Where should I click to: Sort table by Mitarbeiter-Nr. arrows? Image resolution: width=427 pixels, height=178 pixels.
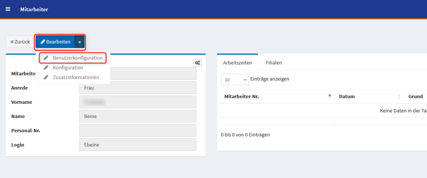pyautogui.click(x=330, y=97)
